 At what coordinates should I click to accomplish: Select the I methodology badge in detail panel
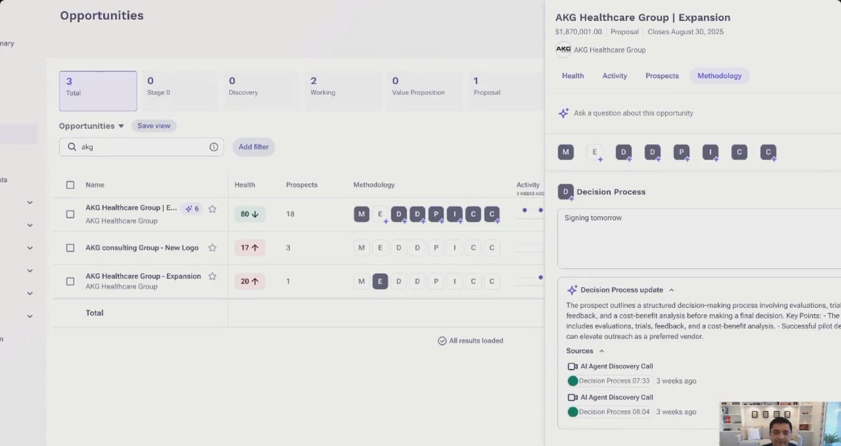point(710,152)
